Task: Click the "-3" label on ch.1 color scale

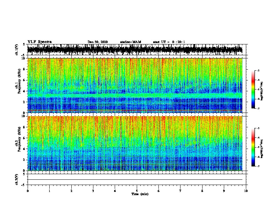Action: point(258,70)
